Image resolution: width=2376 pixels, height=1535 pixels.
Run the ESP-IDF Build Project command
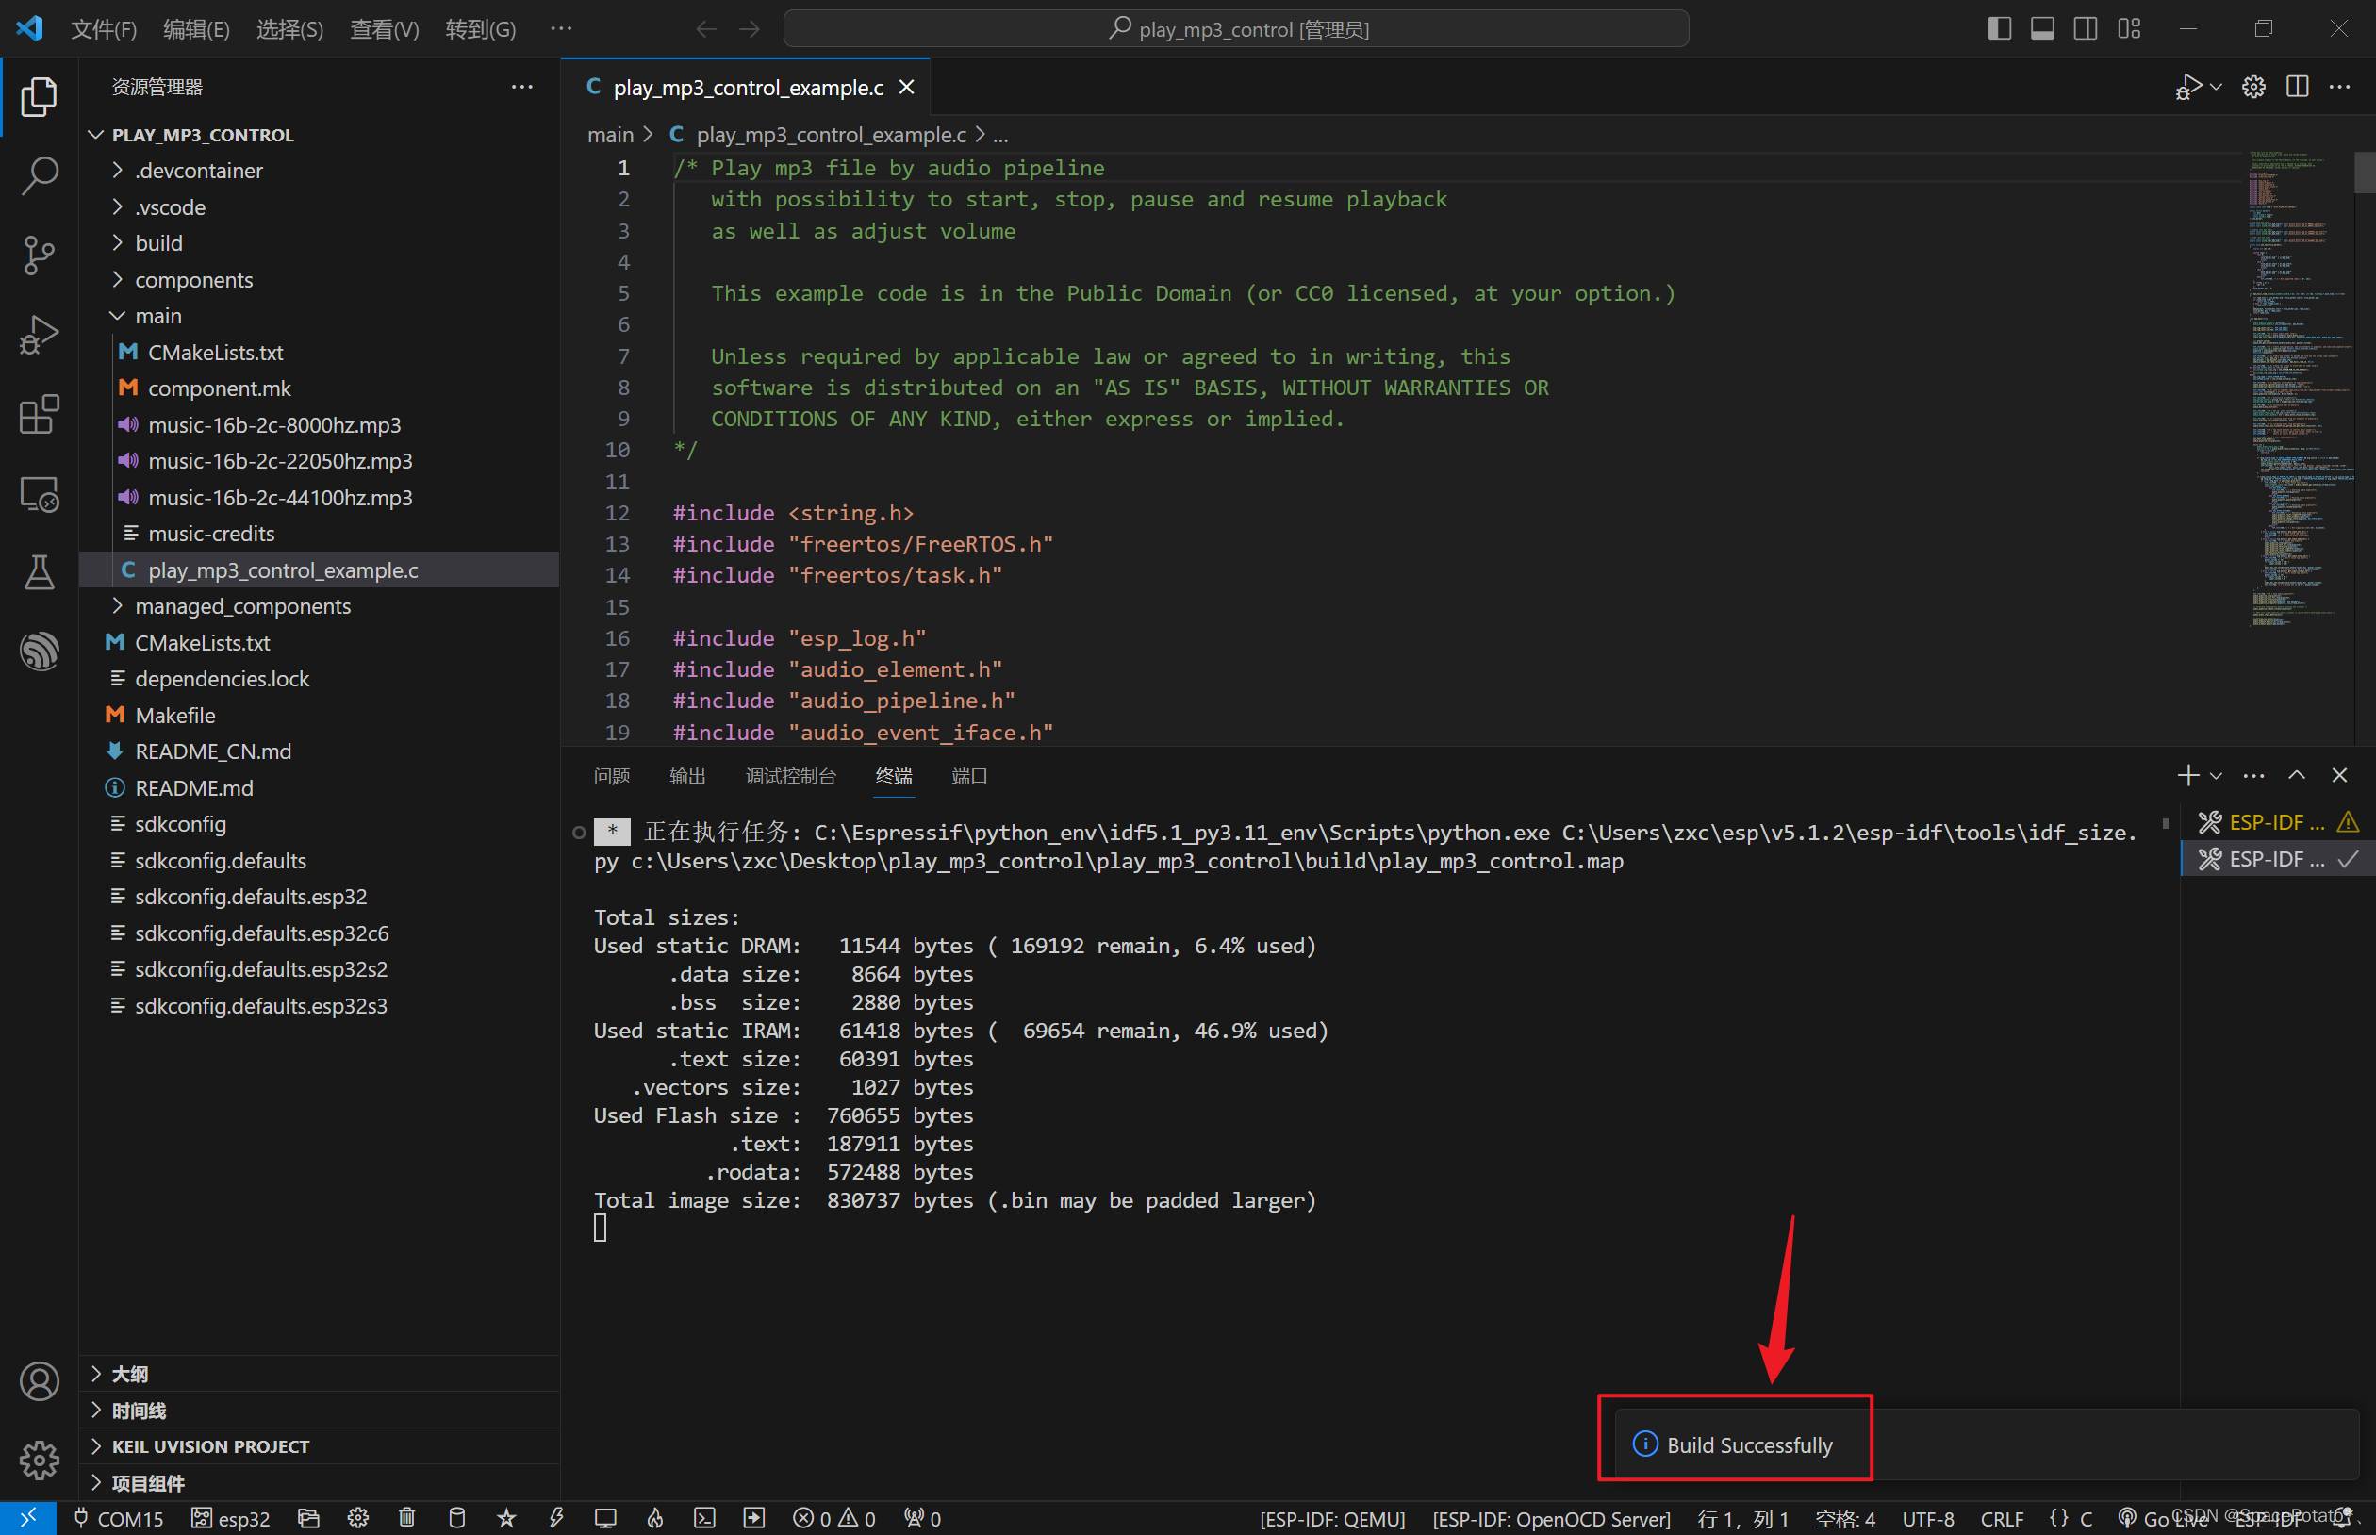pyautogui.click(x=456, y=1518)
